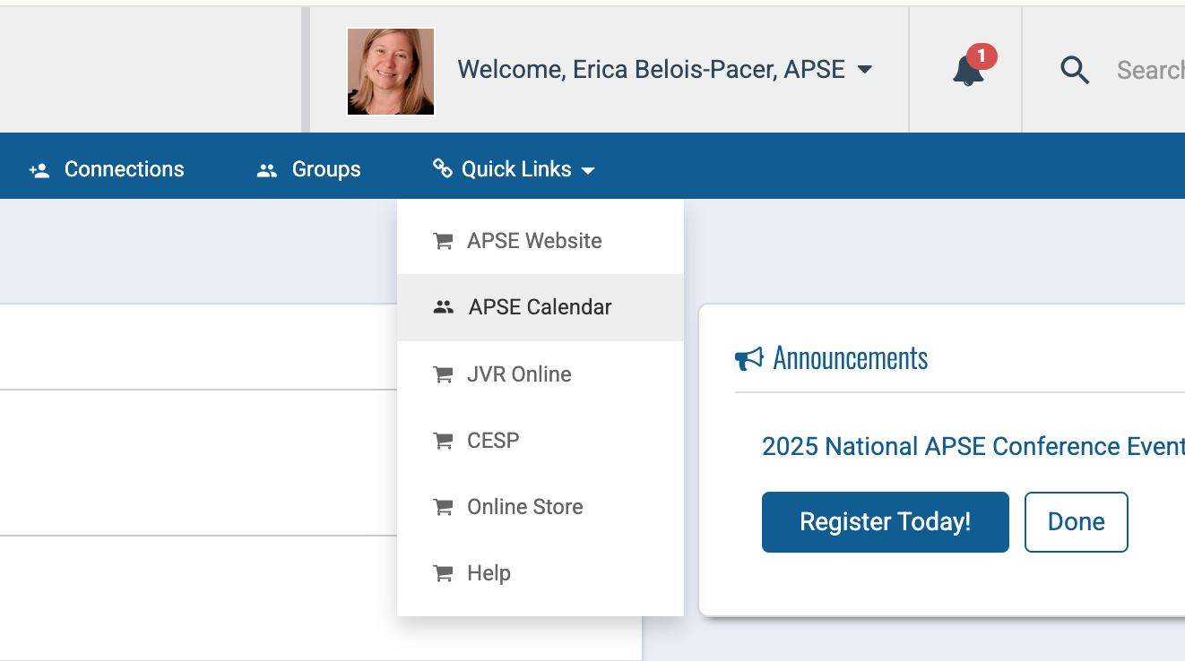The width and height of the screenshot is (1185, 661).
Task: Click the Register Today! button
Action: coord(886,522)
